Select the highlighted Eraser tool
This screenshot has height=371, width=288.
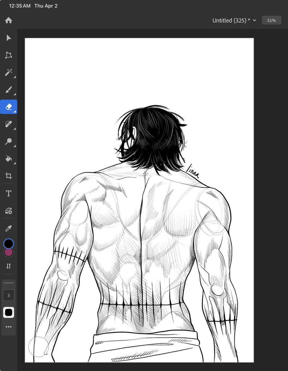coord(9,107)
